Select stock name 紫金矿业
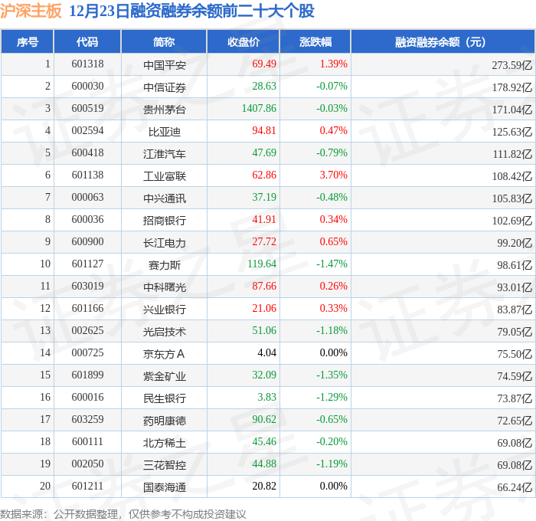 [165, 376]
